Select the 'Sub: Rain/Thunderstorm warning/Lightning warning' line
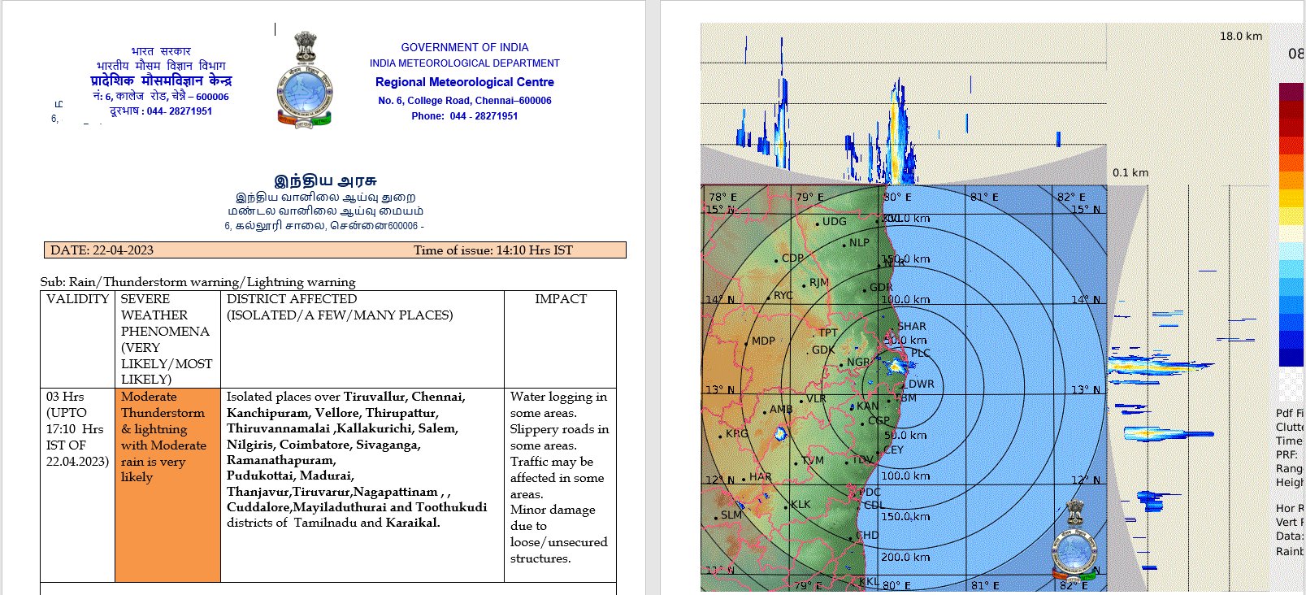Image resolution: width=1306 pixels, height=595 pixels. pyautogui.click(x=198, y=282)
